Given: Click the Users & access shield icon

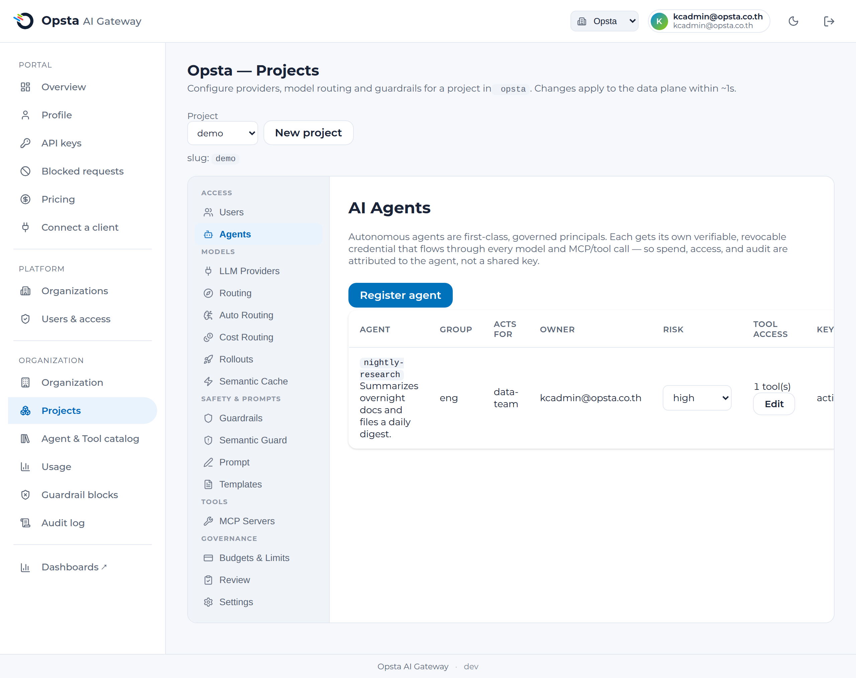Looking at the screenshot, I should pyautogui.click(x=25, y=319).
